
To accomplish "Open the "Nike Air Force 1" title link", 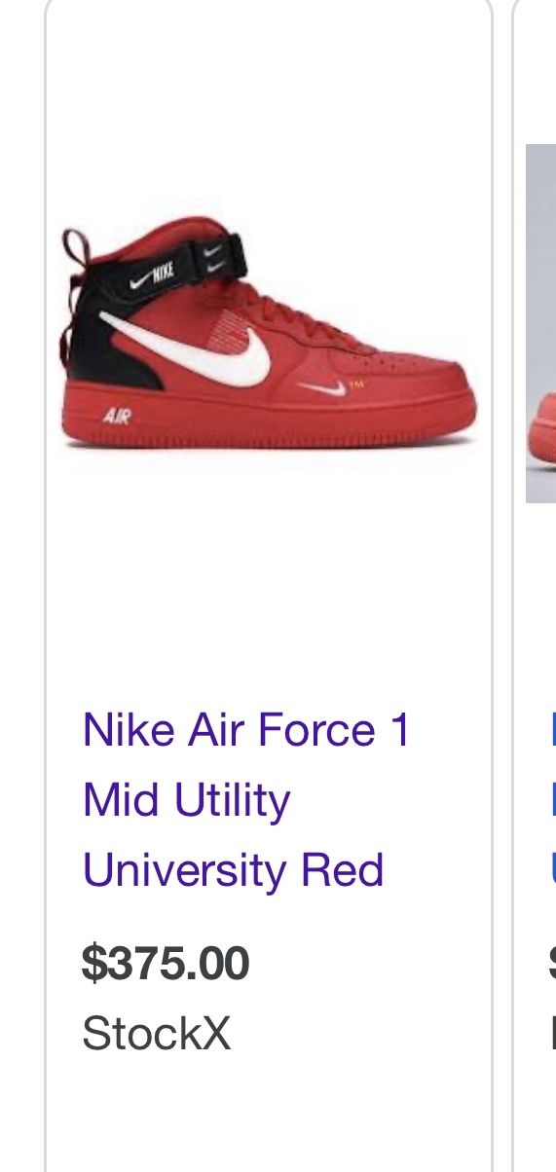I will [247, 730].
